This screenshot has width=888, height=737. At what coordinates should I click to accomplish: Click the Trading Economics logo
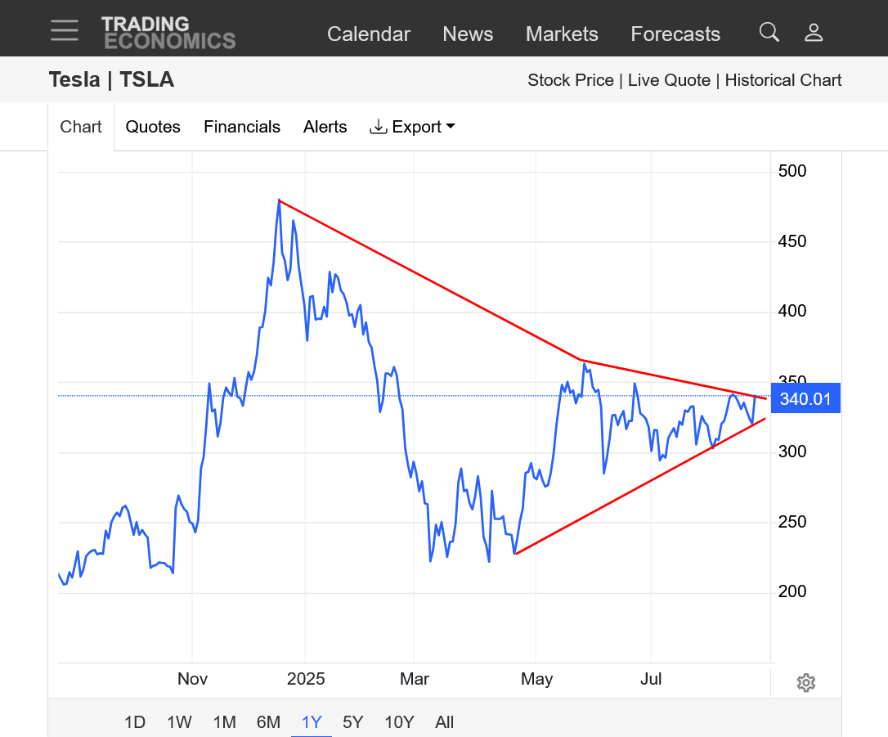click(x=168, y=33)
